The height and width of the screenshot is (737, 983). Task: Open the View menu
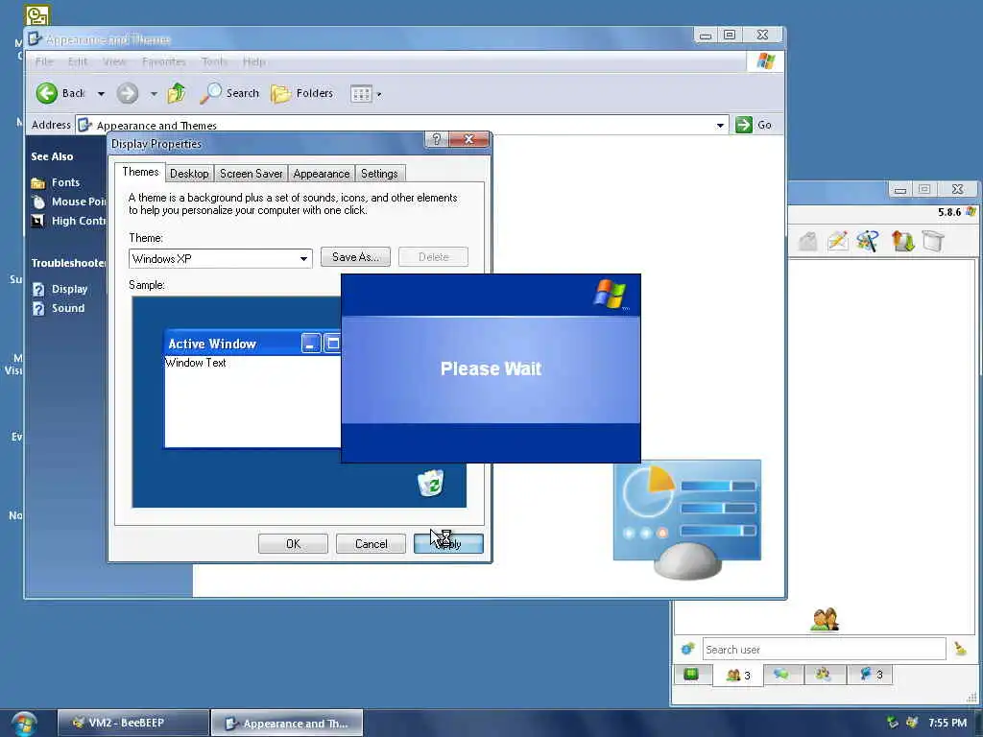(x=114, y=61)
